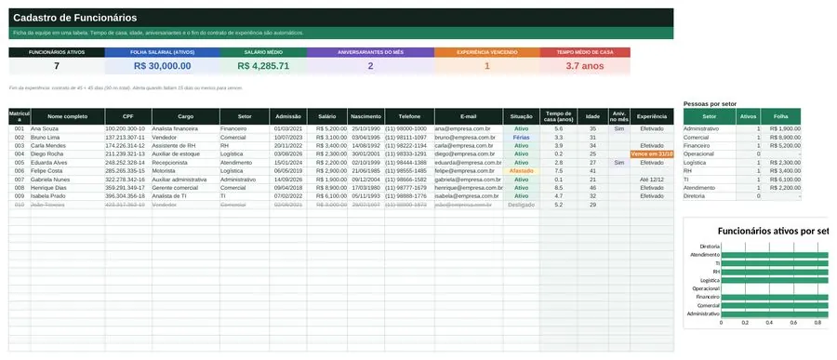Select the 'SALÁRIO MÉDIO' card header
This screenshot has height=360, width=837.
tap(263, 52)
